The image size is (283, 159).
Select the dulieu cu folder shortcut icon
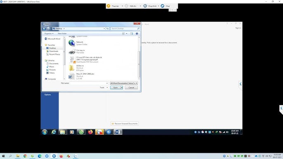coord(71,68)
